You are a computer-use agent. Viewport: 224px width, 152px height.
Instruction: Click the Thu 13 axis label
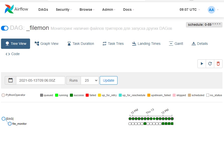coord(150,111)
